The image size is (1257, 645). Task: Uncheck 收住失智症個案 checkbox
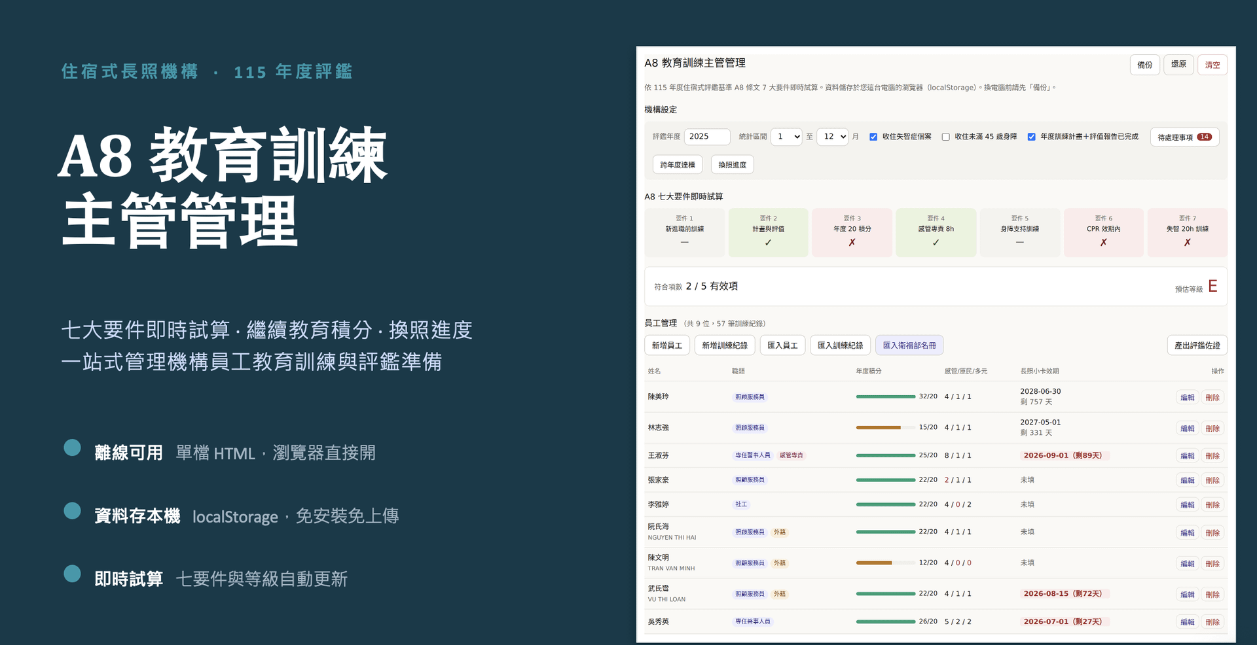click(x=873, y=137)
